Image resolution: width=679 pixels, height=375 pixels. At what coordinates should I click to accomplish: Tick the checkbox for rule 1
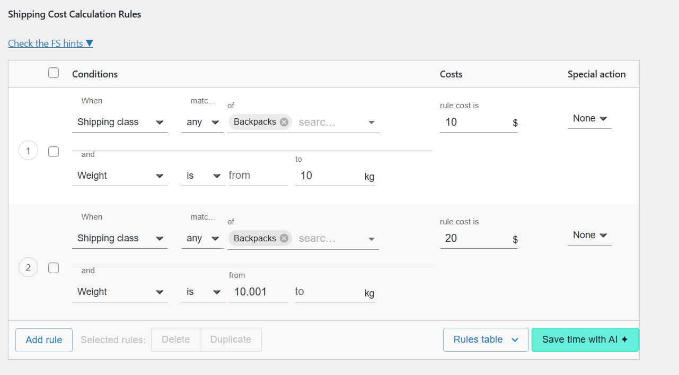54,152
